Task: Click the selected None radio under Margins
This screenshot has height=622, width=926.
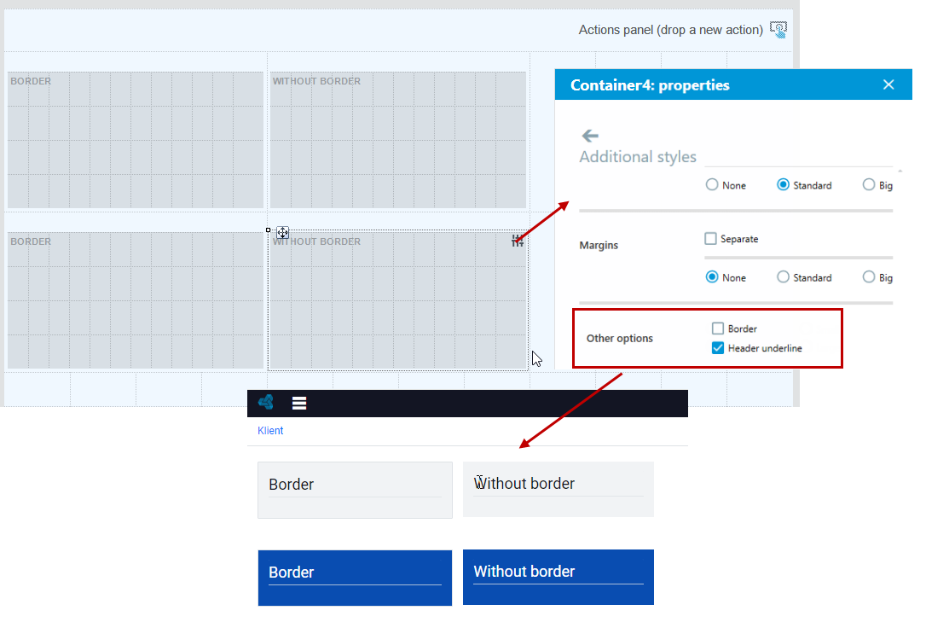Action: tap(712, 277)
